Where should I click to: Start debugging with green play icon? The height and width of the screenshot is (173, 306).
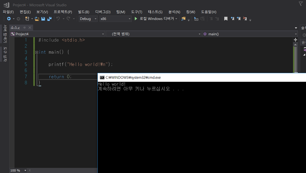coord(136,19)
